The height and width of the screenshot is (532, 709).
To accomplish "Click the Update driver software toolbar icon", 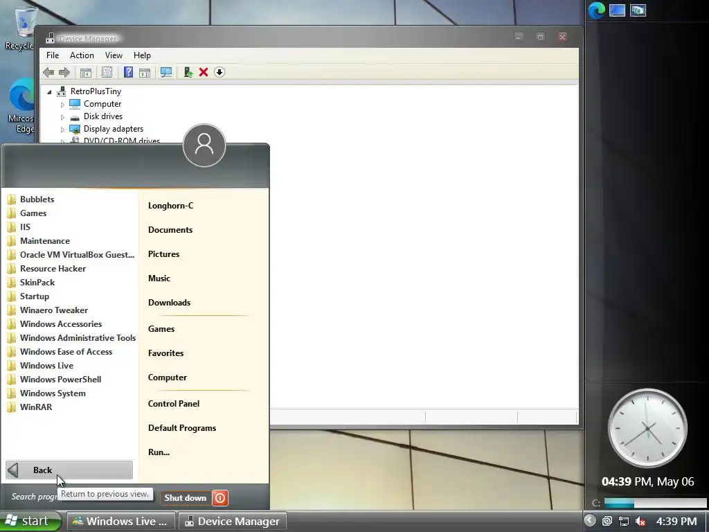I will pyautogui.click(x=188, y=72).
